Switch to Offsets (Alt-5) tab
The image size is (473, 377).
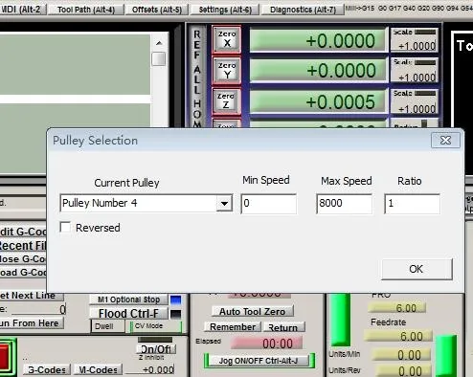pyautogui.click(x=157, y=10)
